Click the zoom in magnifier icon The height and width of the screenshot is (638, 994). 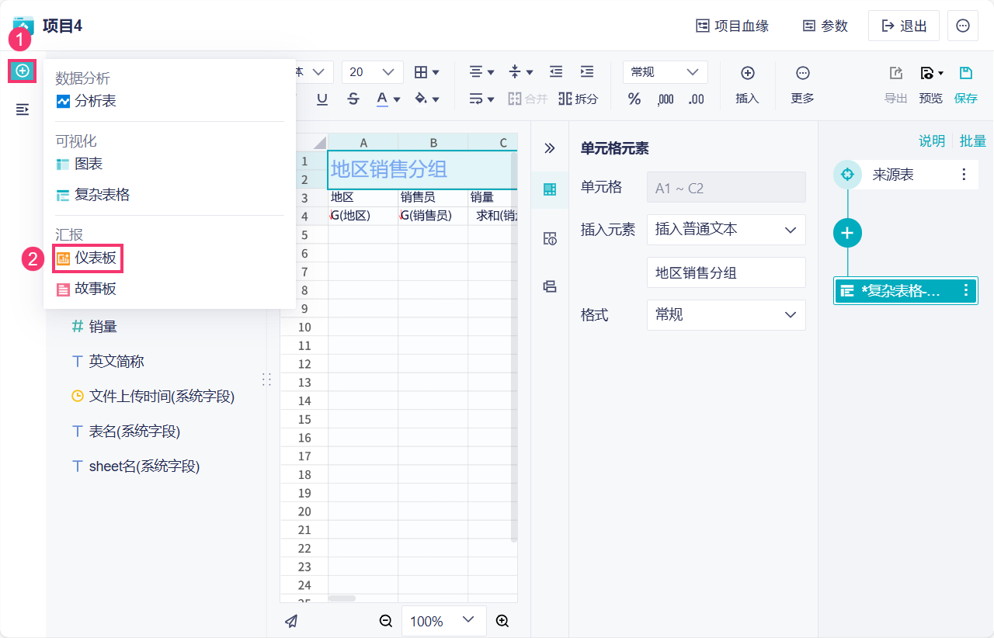[502, 621]
